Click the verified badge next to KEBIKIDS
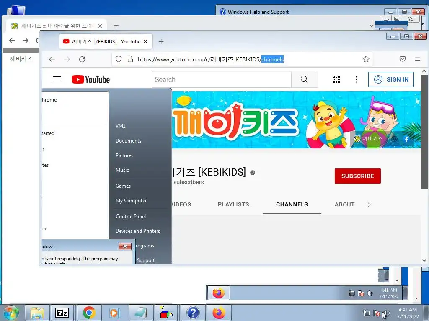This screenshot has width=429, height=321. (x=253, y=173)
